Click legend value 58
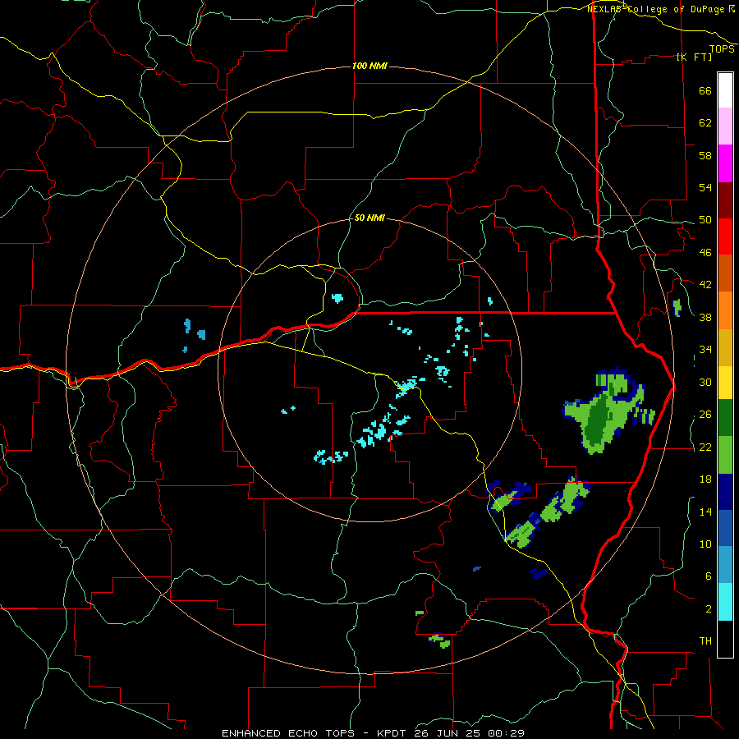This screenshot has width=739, height=739. (705, 155)
